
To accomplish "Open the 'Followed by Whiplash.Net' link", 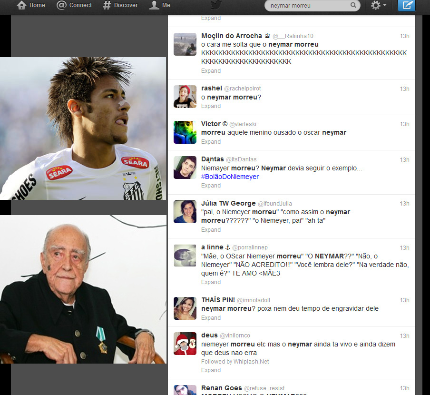I will coord(235,362).
